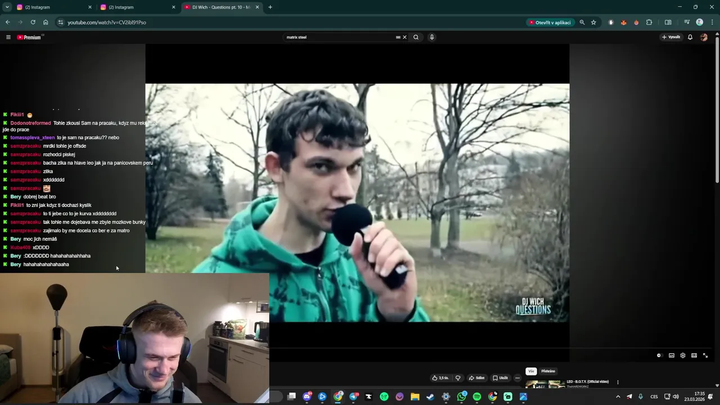Go to YouTube Premium home logo
Image resolution: width=720 pixels, height=405 pixels.
(30, 37)
